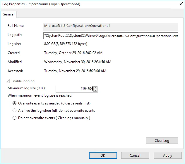This screenshot has width=185, height=164.
Task: Click the log size value 8.00 GB
Action: pyautogui.click(x=66, y=44)
